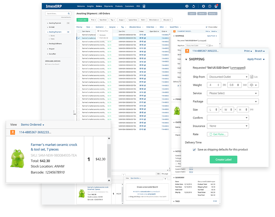Open the Hold dropdown button
Viewport: 275px width, 217px height.
[x=143, y=20]
